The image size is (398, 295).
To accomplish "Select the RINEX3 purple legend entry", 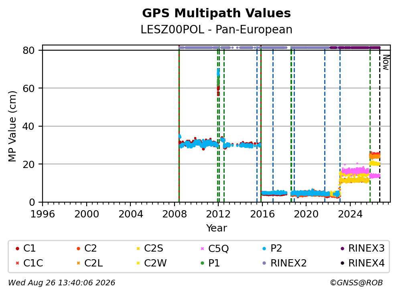I will [x=362, y=248].
